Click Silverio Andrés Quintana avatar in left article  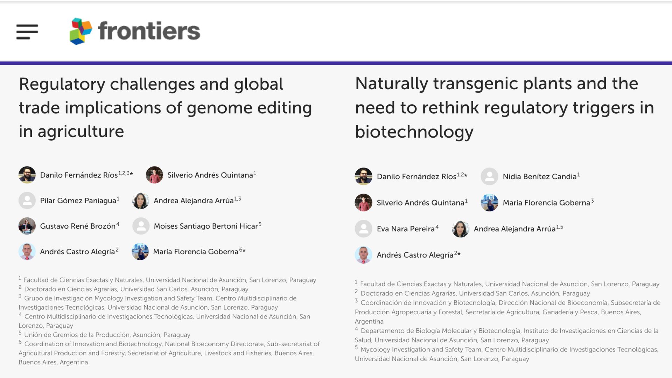(x=154, y=175)
